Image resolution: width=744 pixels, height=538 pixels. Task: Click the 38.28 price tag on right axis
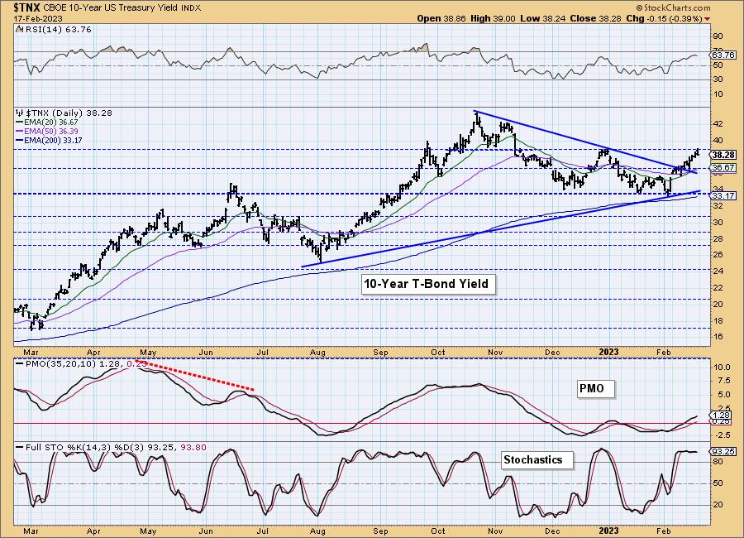tap(724, 155)
